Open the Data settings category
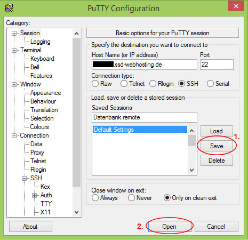Screen dimensions: 248x240 [x=36, y=144]
